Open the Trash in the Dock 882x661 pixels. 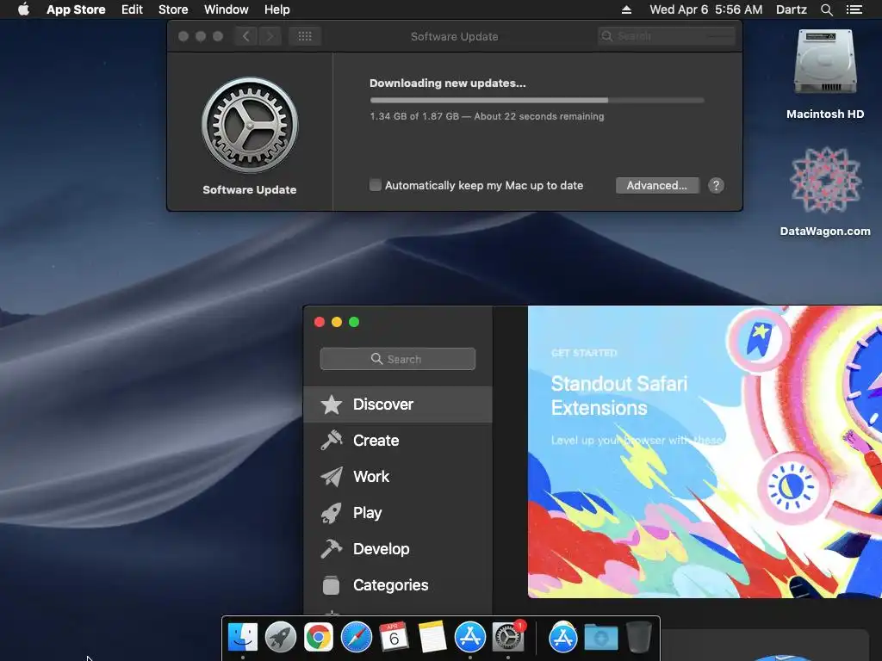(638, 638)
